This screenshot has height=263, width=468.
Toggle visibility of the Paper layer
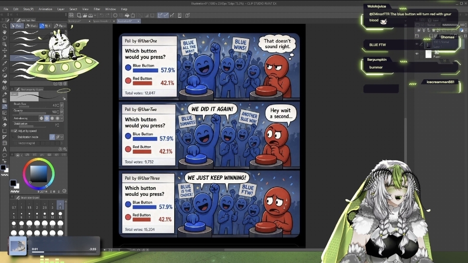[x=417, y=54]
